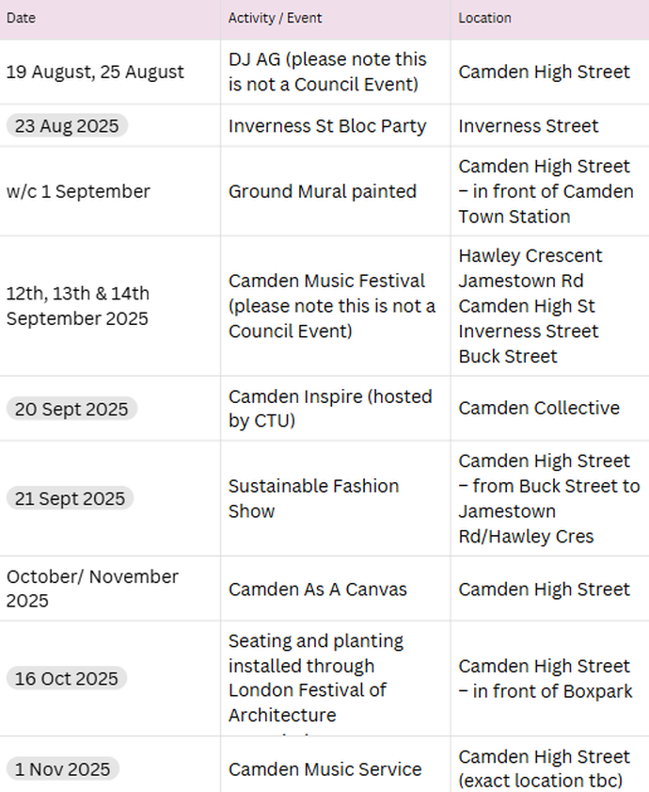
Task: Click the Camden Music Service event
Action: pos(325,769)
